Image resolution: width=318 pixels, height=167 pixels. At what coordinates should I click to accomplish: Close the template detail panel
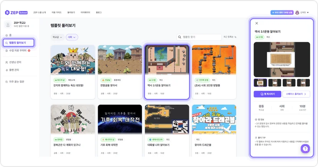pos(257,23)
